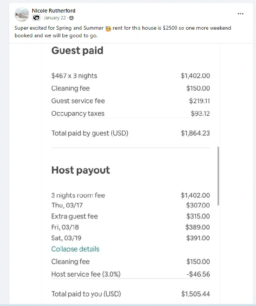
Task: Click the vertical scrollbar beside Host payout
Action: click(x=218, y=176)
